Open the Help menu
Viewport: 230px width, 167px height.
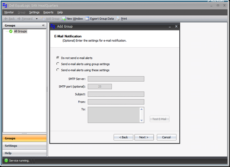click(60, 12)
